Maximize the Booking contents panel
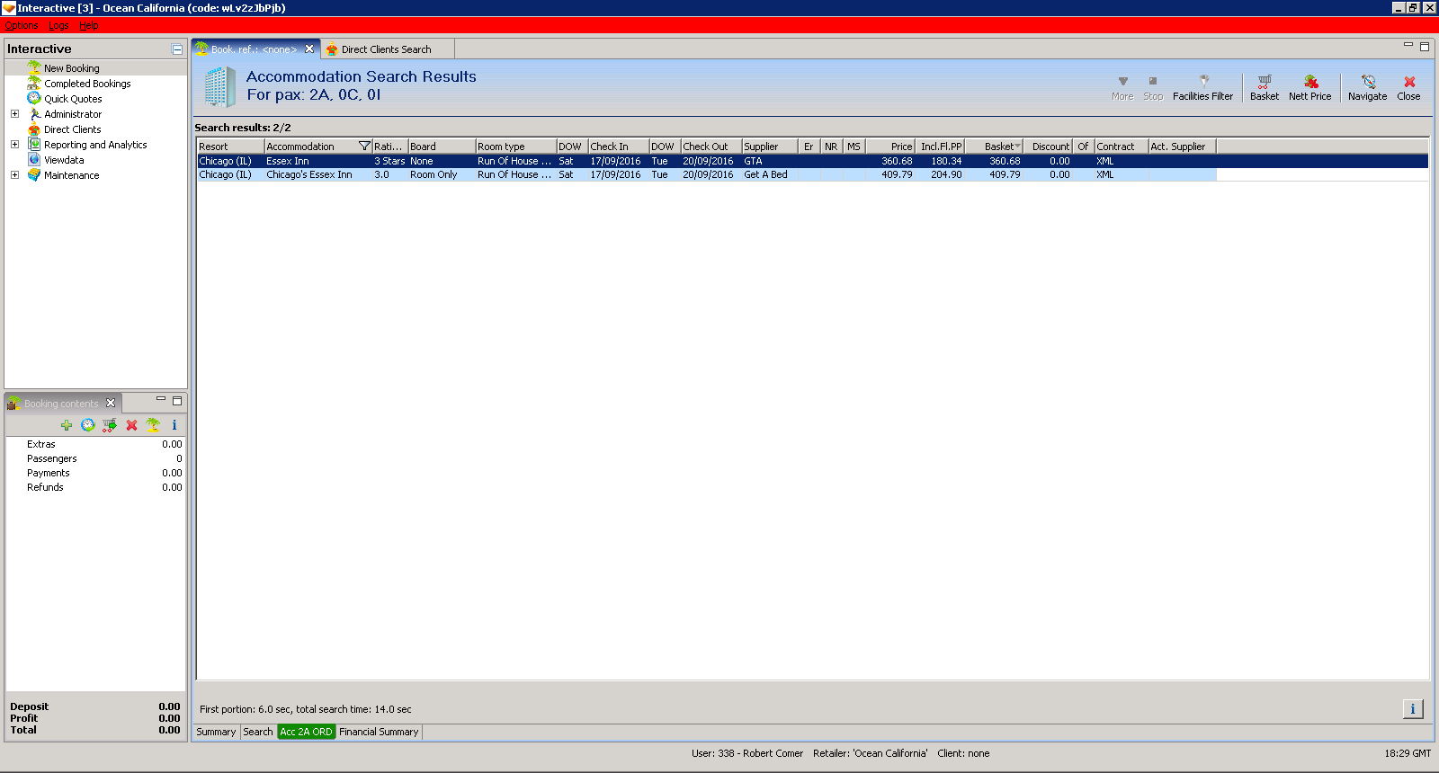This screenshot has width=1439, height=773. 177,401
